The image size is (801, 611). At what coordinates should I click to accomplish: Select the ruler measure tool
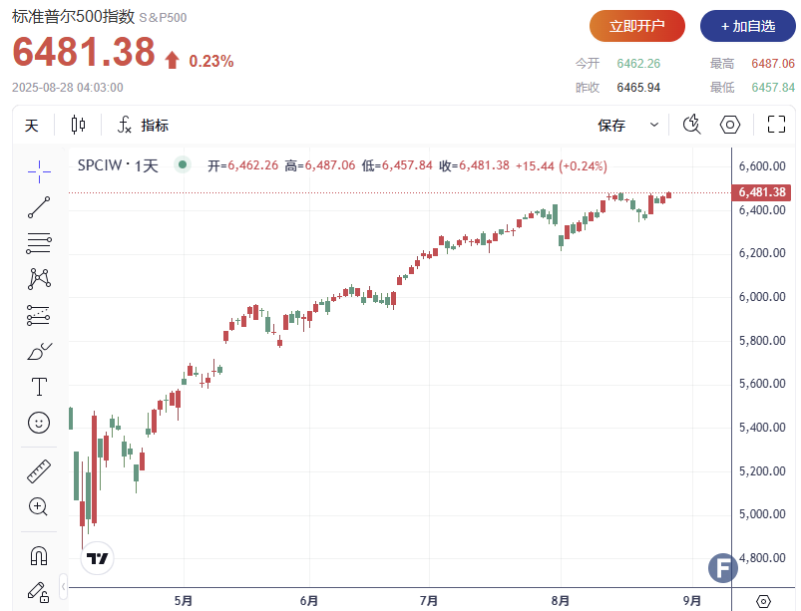[39, 470]
